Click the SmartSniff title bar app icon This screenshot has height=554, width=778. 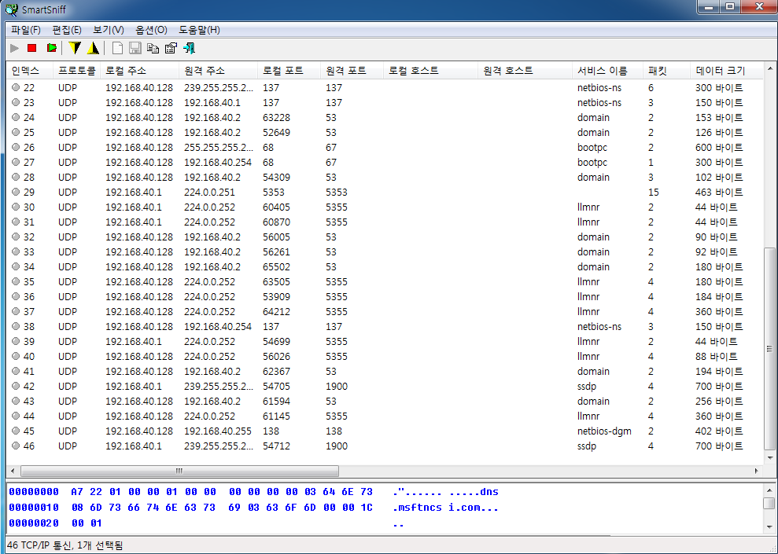click(11, 9)
